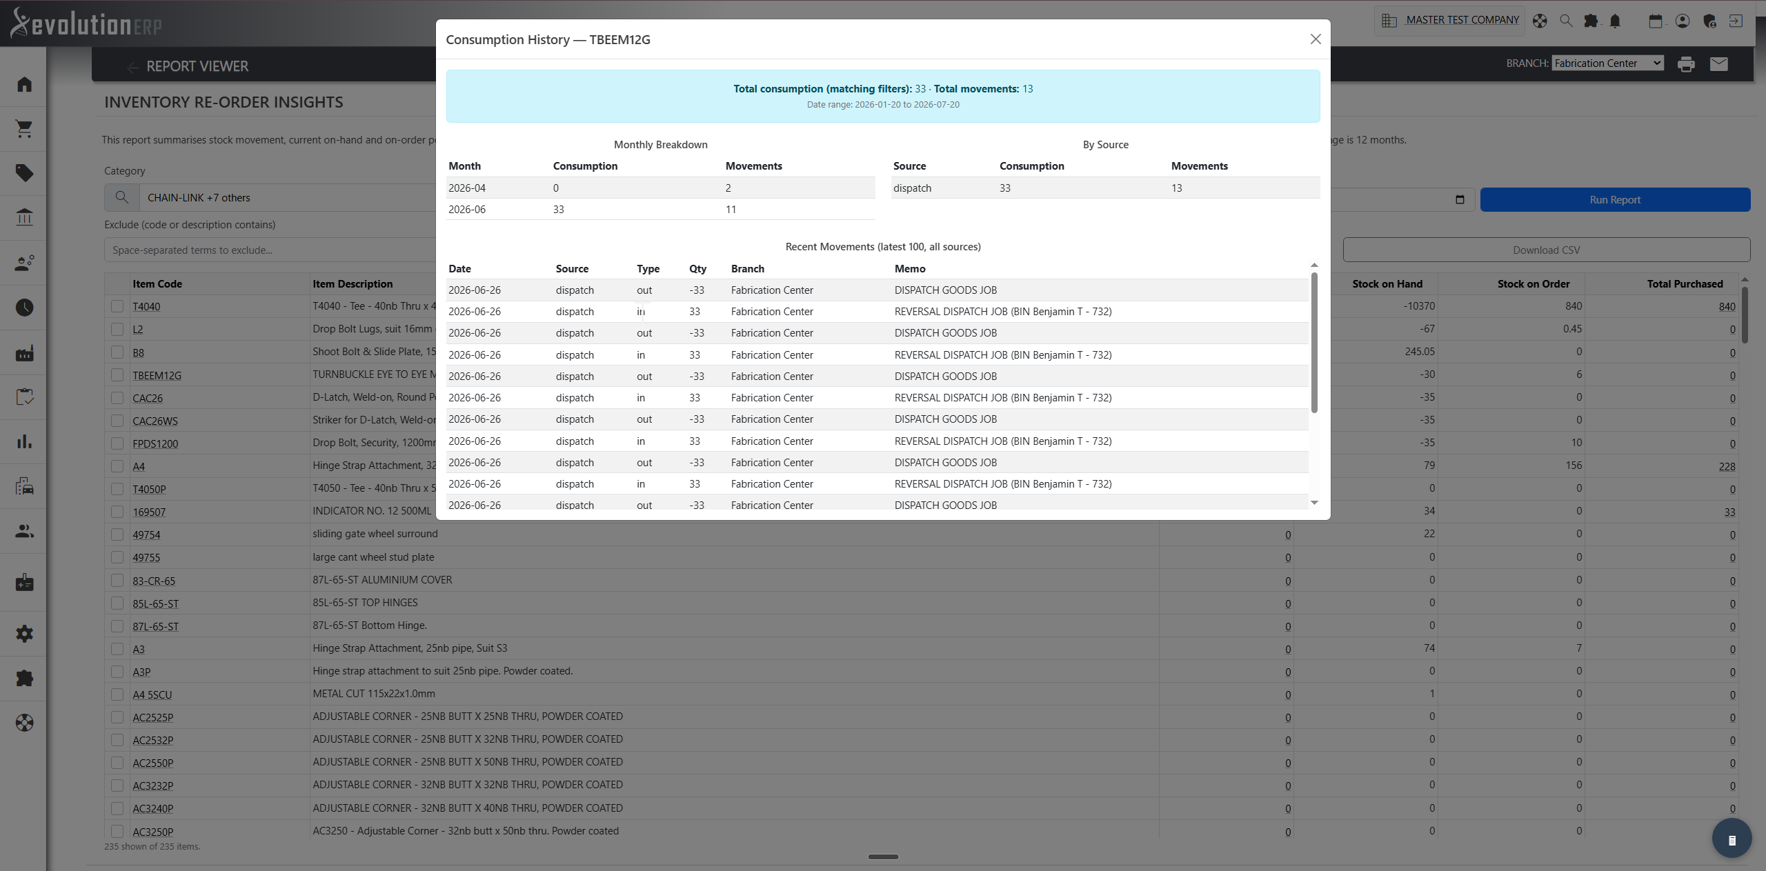Click the Exclude terms input field

click(x=270, y=250)
